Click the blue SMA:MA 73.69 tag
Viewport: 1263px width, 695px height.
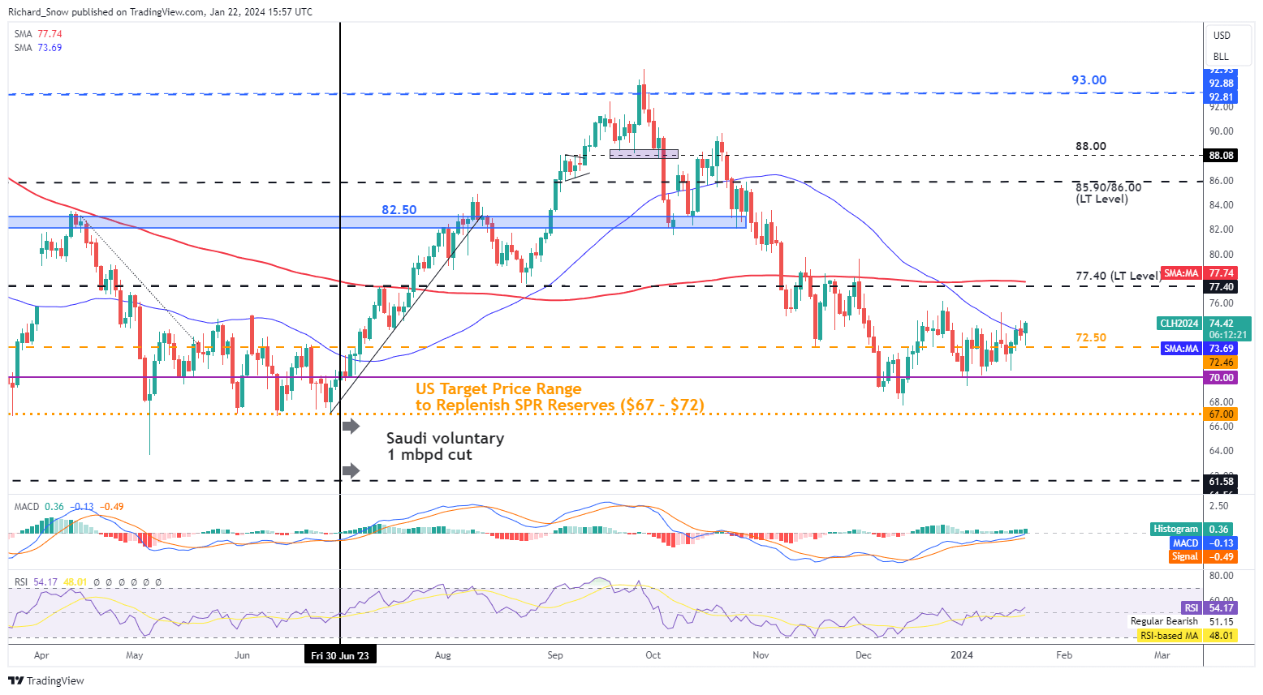point(1199,348)
